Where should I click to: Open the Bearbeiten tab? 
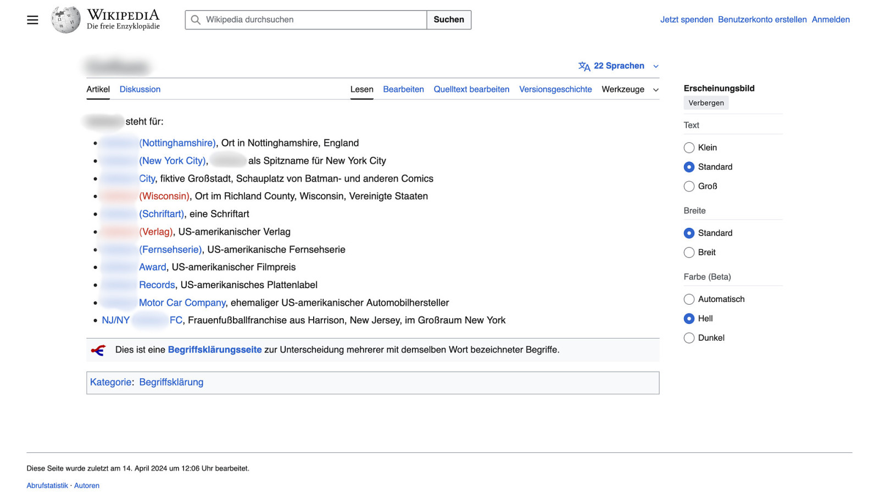403,89
